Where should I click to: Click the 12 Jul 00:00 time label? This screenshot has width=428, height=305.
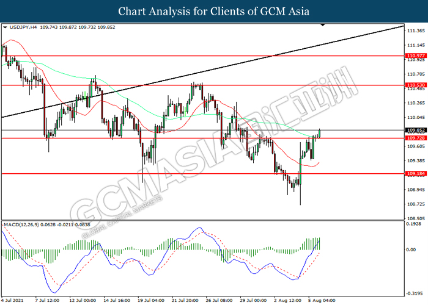(83, 300)
